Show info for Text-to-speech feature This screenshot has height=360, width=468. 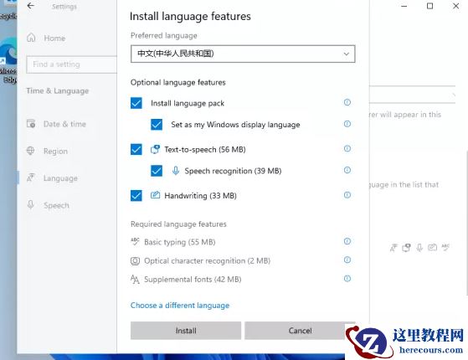pos(347,149)
